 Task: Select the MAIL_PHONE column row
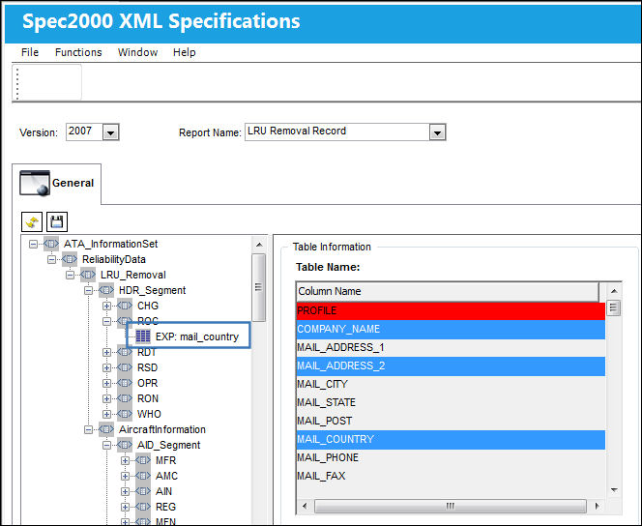pos(451,457)
